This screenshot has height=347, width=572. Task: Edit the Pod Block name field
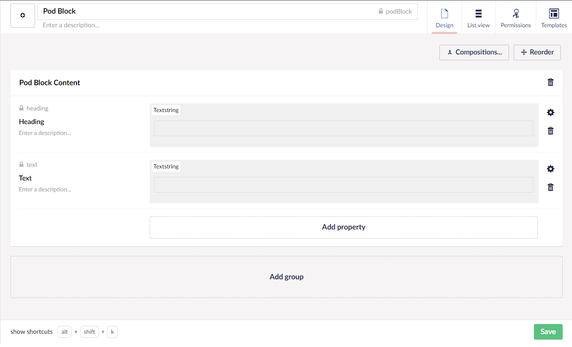coord(206,11)
